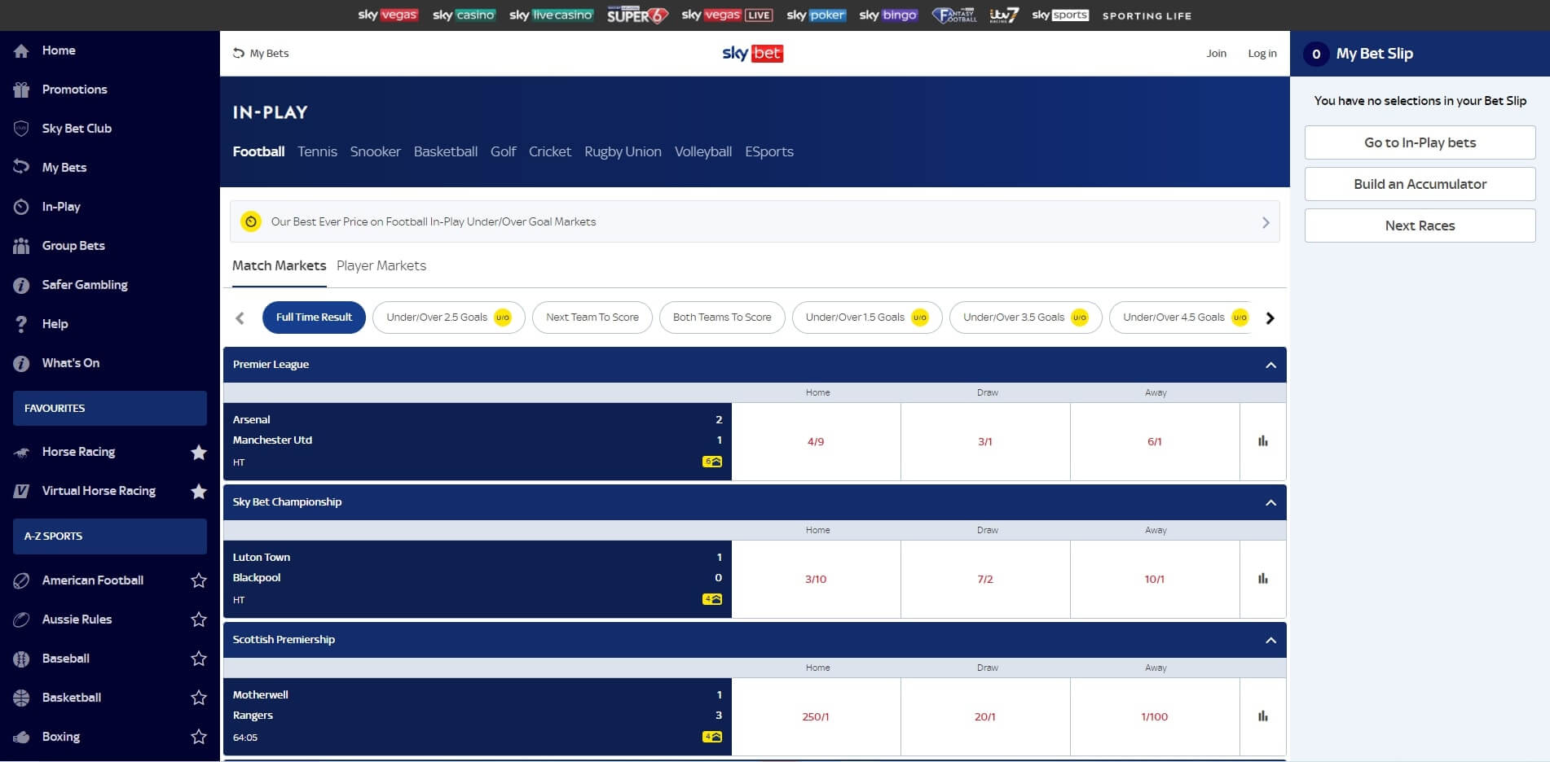Click the Aussie Rules ball icon
Viewport: 1550px width, 762px height.
[21, 620]
